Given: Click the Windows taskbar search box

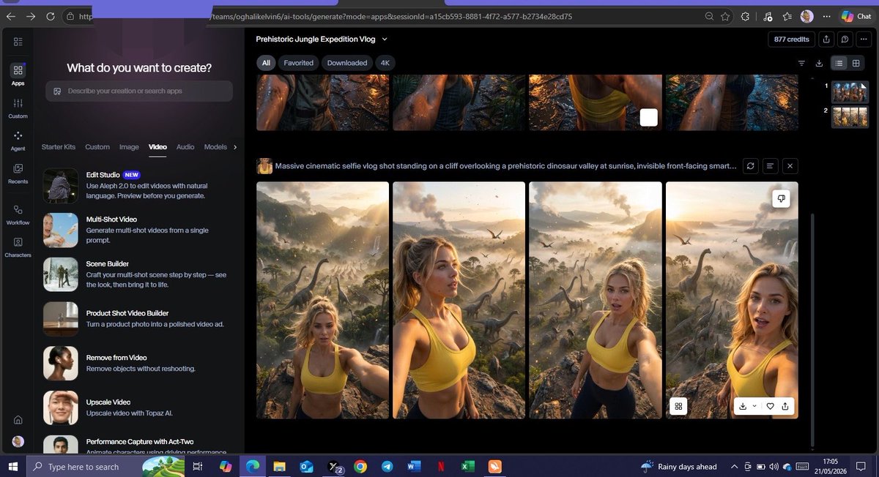Looking at the screenshot, I should (x=106, y=466).
